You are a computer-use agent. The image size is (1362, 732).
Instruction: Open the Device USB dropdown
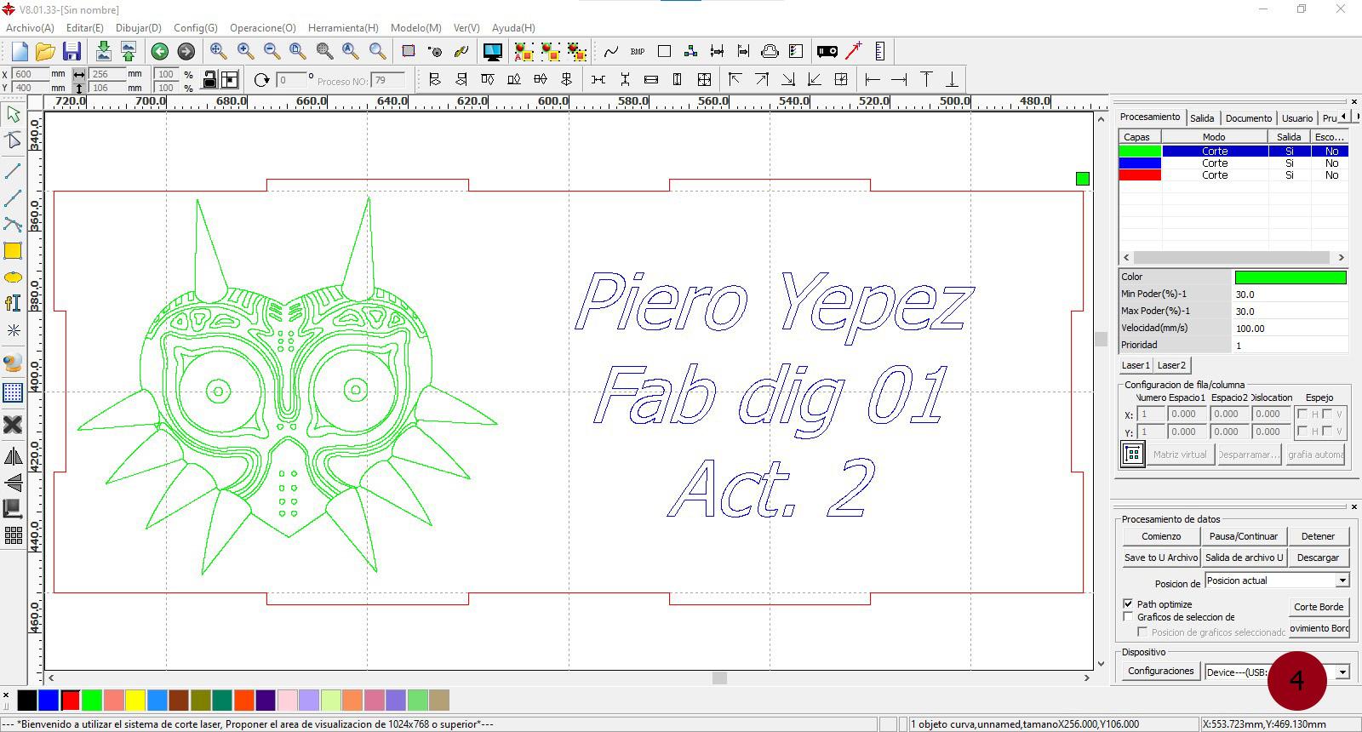pos(1342,672)
